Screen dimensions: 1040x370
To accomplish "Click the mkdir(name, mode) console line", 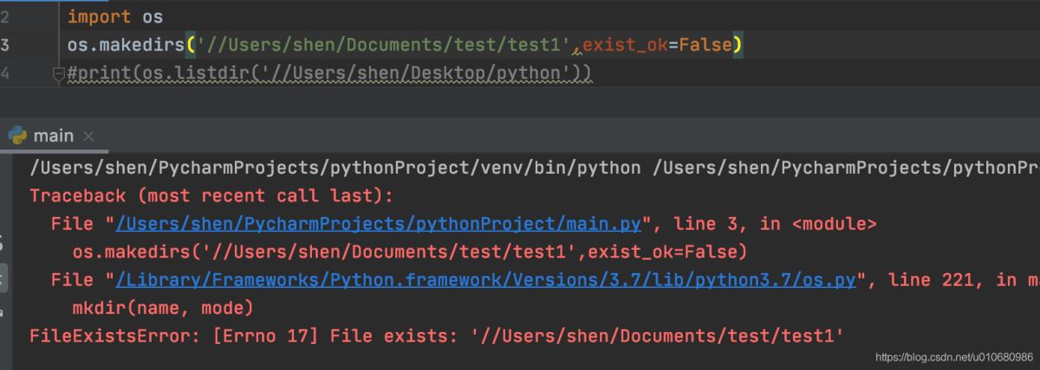I will [x=162, y=307].
